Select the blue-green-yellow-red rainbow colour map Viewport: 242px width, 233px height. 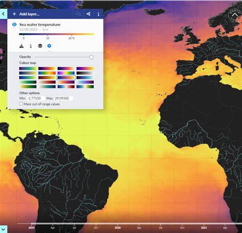[47, 73]
